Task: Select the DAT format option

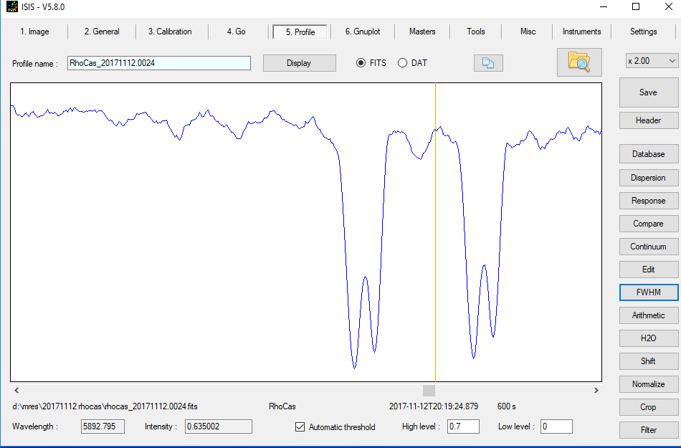Action: point(402,63)
